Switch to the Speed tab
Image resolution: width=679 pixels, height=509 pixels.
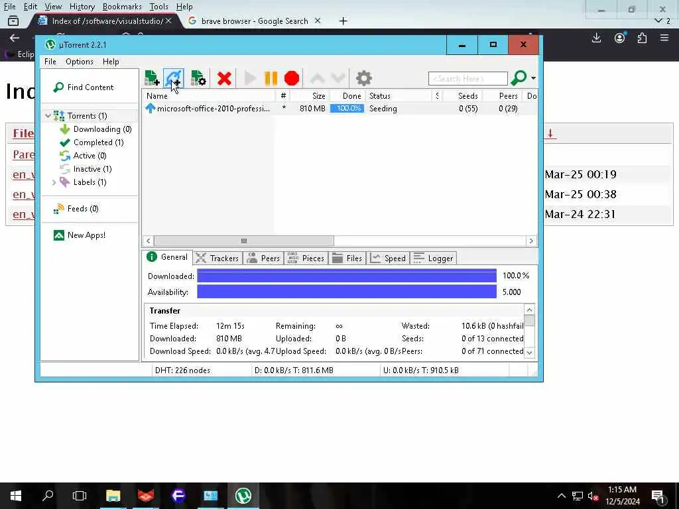[x=388, y=258]
